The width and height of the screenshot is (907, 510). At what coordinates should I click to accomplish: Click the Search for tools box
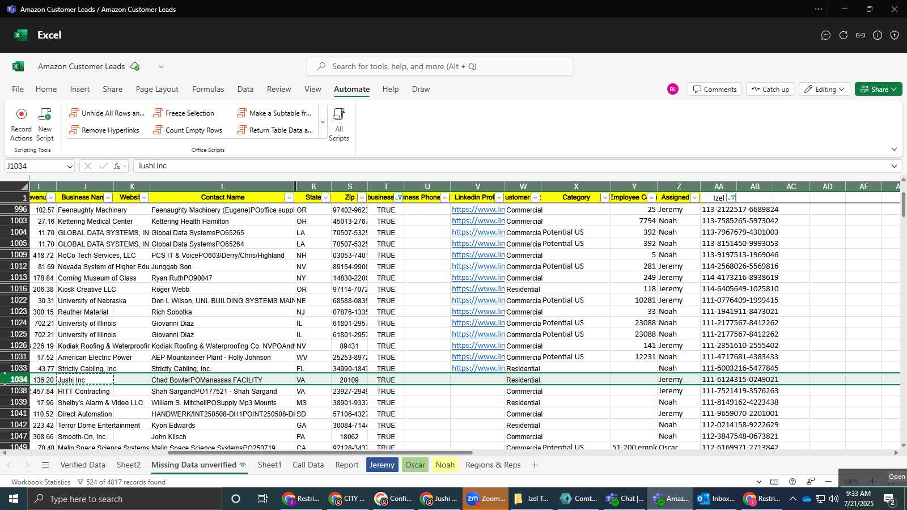pyautogui.click(x=440, y=66)
